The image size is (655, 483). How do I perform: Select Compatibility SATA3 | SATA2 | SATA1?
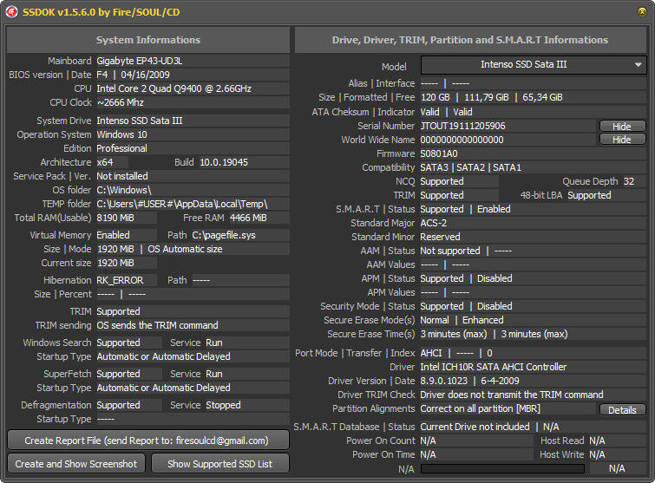470,167
